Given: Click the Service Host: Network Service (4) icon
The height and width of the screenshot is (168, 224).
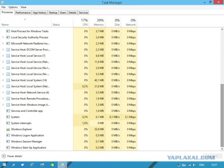Looking at the screenshot, I should point(8,92).
